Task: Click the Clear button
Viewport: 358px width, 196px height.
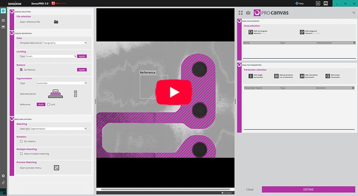Action: coord(250,189)
